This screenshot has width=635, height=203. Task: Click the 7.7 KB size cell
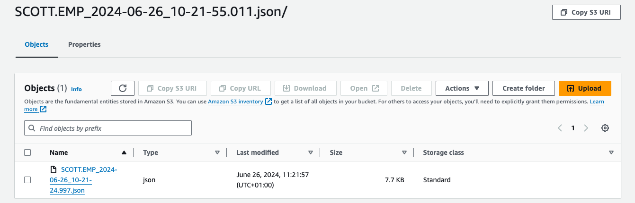394,180
